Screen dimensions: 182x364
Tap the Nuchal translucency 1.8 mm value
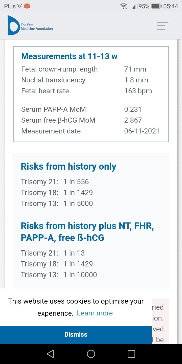tap(136, 80)
